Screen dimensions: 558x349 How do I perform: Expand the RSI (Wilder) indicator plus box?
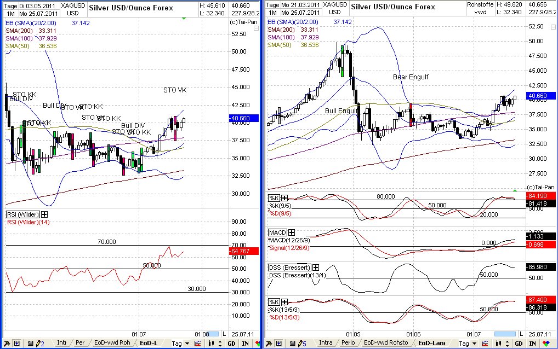(x=44, y=214)
